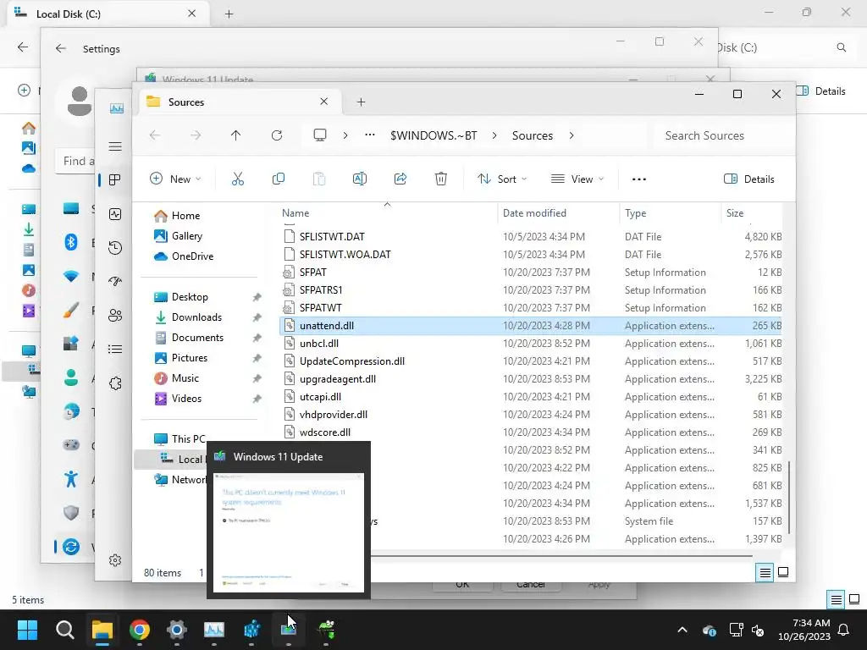Open Task Manager hamburger menu icon

point(115,146)
